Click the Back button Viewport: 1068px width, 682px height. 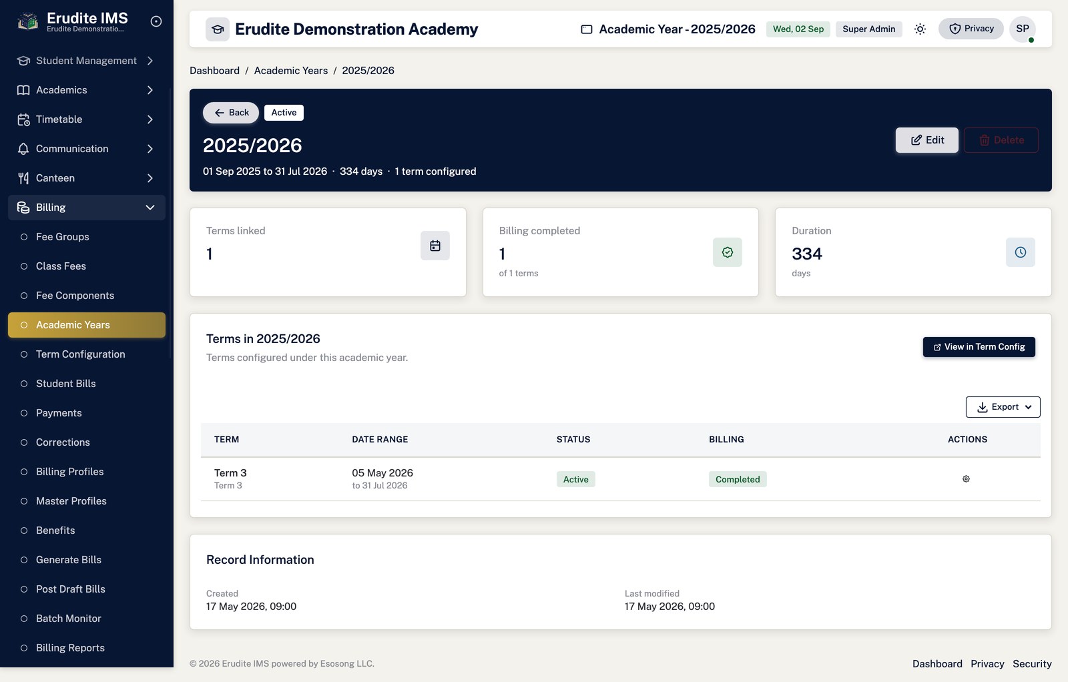tap(231, 113)
